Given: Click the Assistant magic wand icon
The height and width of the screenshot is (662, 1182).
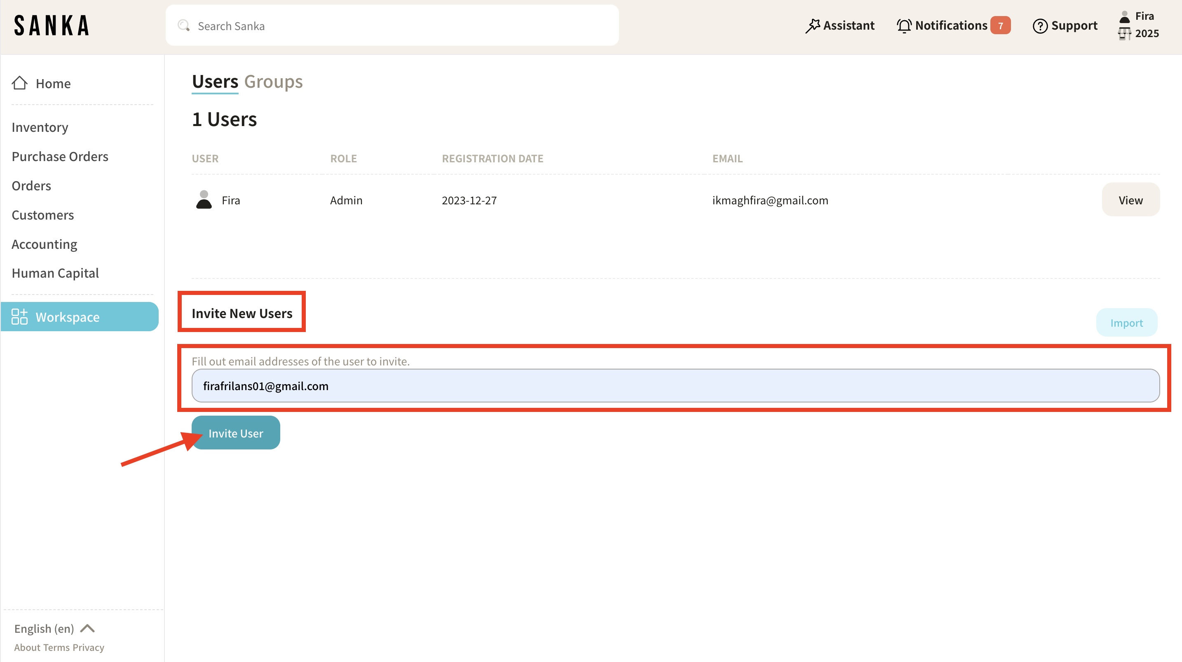Looking at the screenshot, I should pyautogui.click(x=812, y=26).
